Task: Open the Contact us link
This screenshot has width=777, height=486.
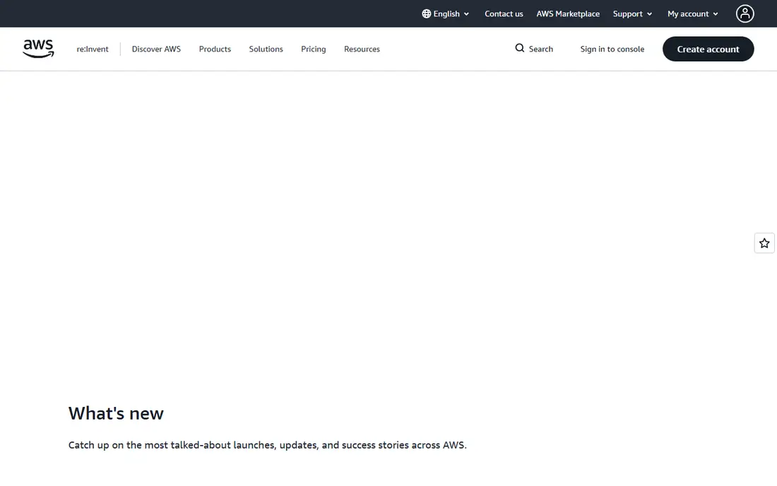Action: 504,14
